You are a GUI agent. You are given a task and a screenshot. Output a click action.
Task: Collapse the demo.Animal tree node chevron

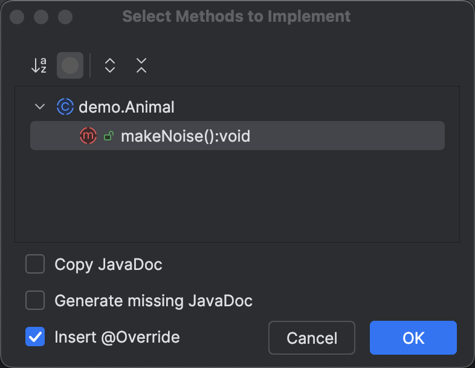pos(40,107)
